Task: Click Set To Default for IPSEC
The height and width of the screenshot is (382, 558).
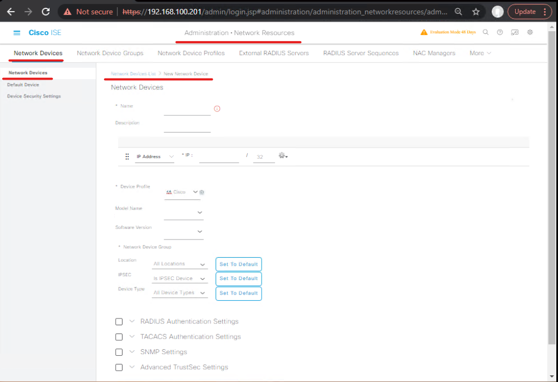Action: (239, 279)
